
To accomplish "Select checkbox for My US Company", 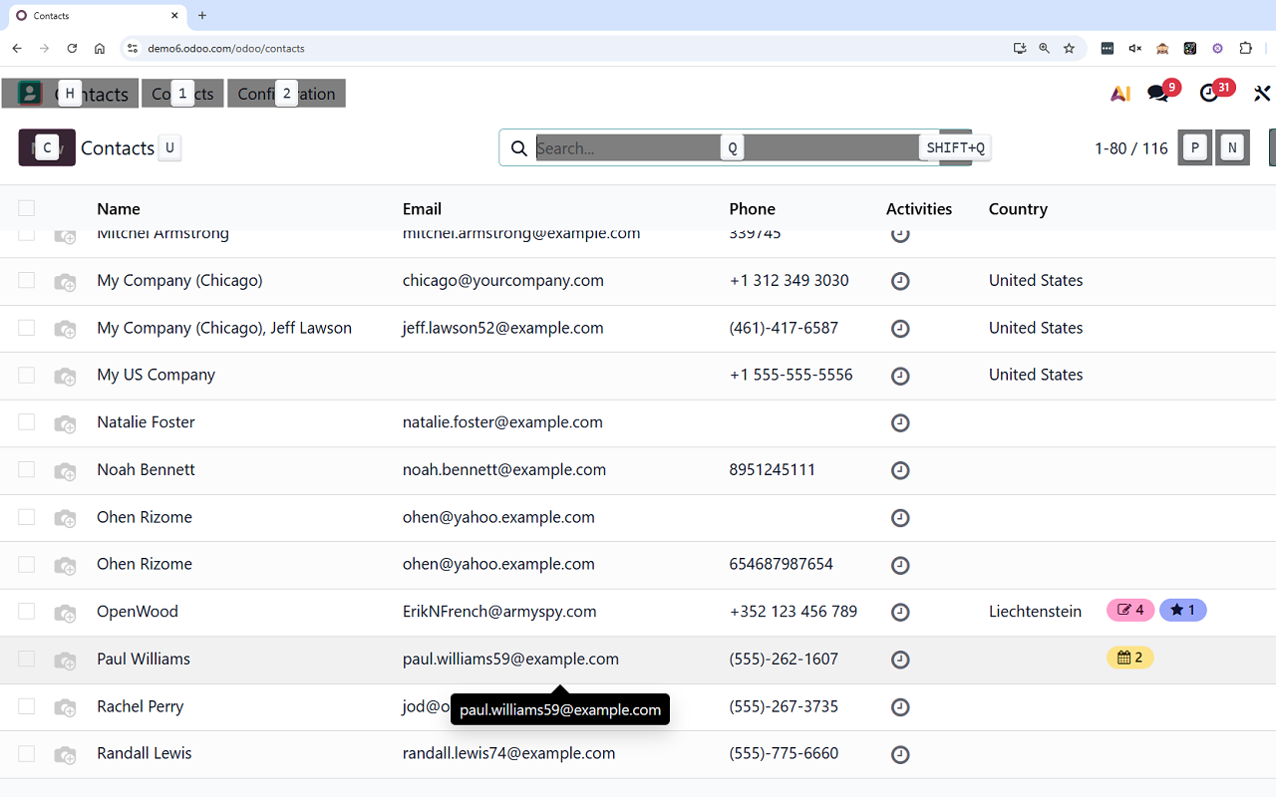I will click(x=27, y=375).
